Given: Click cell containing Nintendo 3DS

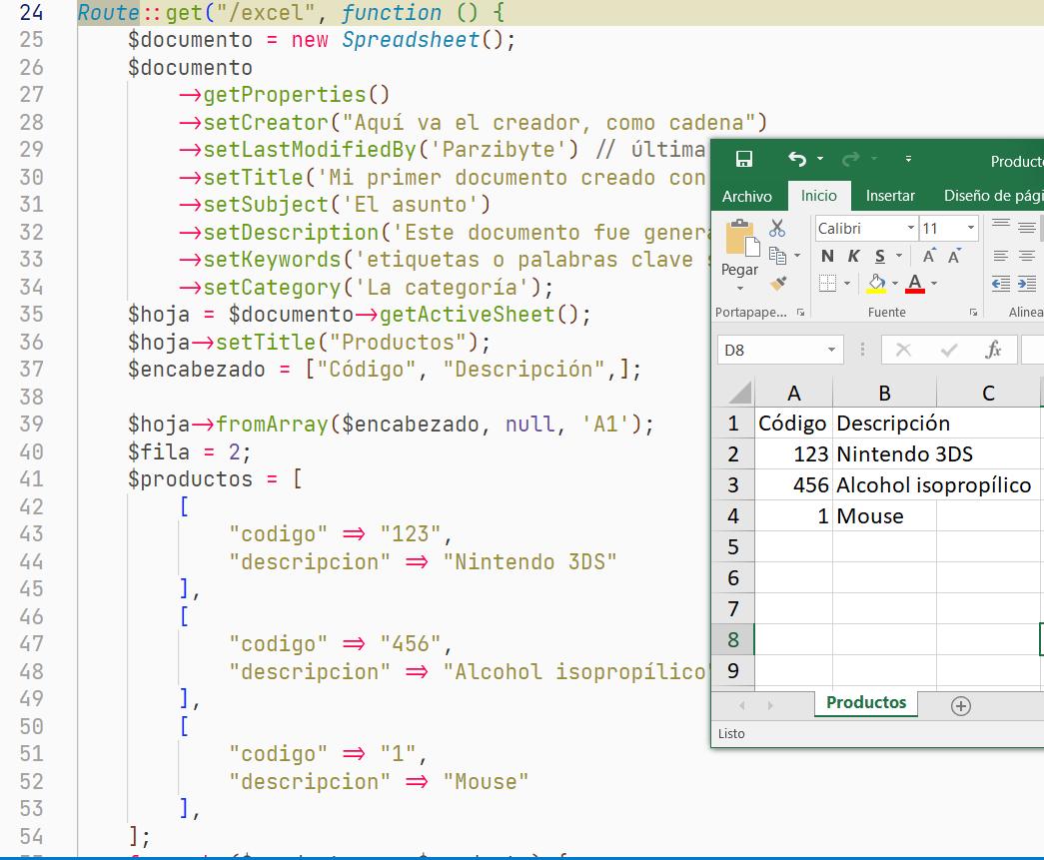Looking at the screenshot, I should [x=885, y=453].
